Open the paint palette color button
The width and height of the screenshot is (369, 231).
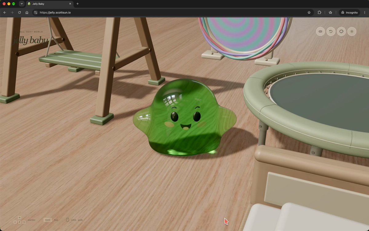[x=341, y=31]
